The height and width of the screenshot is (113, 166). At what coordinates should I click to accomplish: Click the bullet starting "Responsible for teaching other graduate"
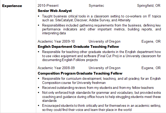point(101,56)
